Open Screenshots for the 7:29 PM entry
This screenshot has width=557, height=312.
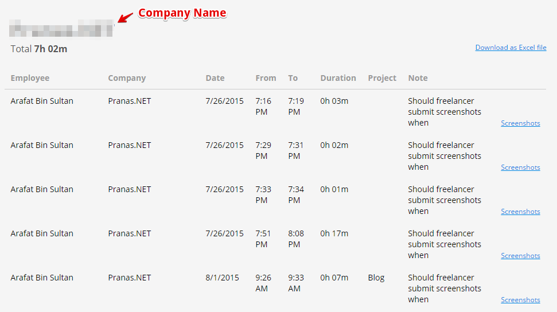coord(520,167)
